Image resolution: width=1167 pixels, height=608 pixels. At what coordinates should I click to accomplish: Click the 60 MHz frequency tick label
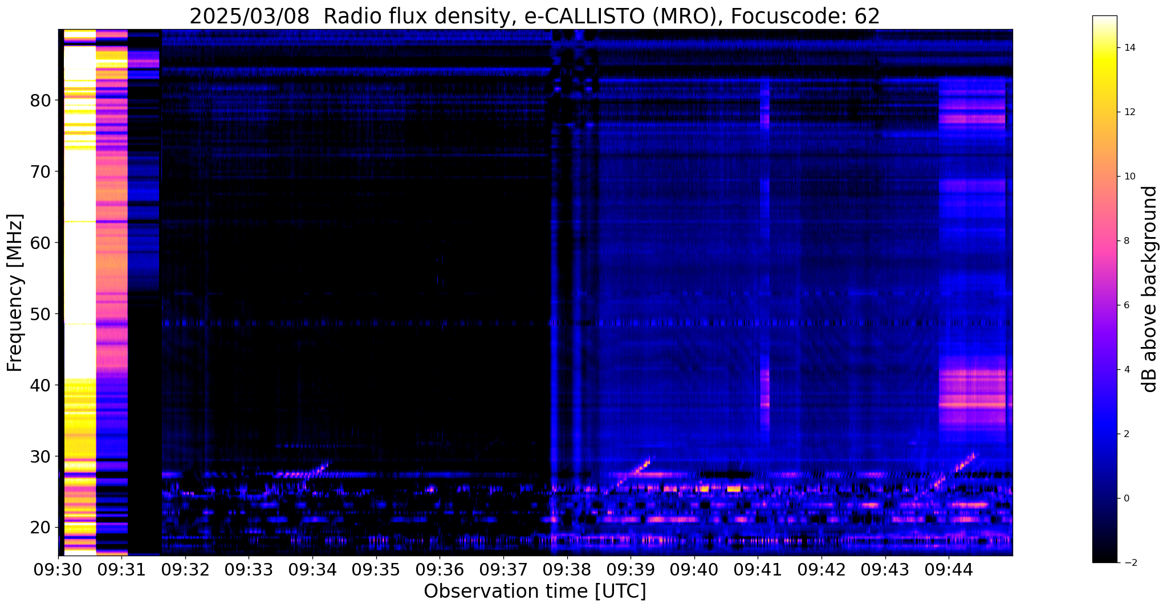tap(40, 243)
